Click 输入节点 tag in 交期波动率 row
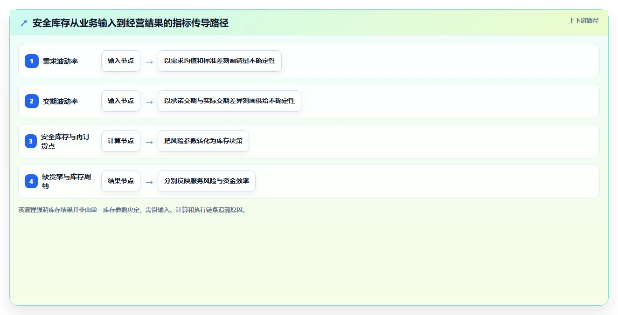 point(121,101)
